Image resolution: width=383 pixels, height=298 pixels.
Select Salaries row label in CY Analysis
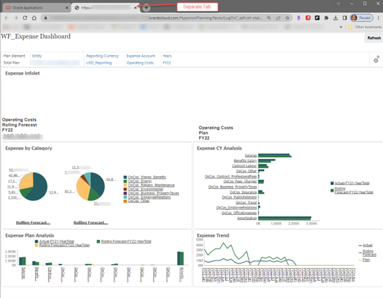tap(251, 156)
